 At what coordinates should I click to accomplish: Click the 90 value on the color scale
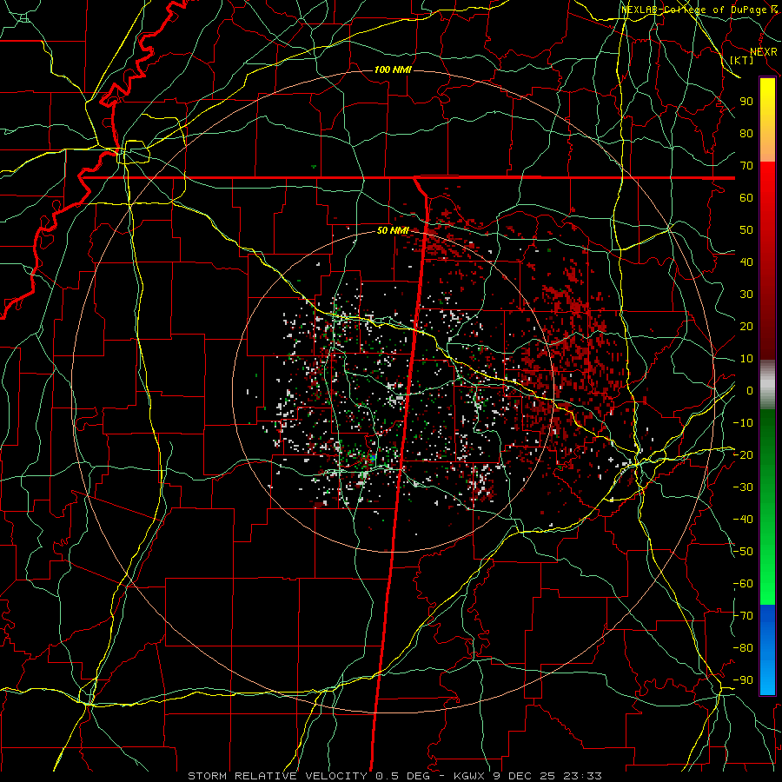point(746,102)
